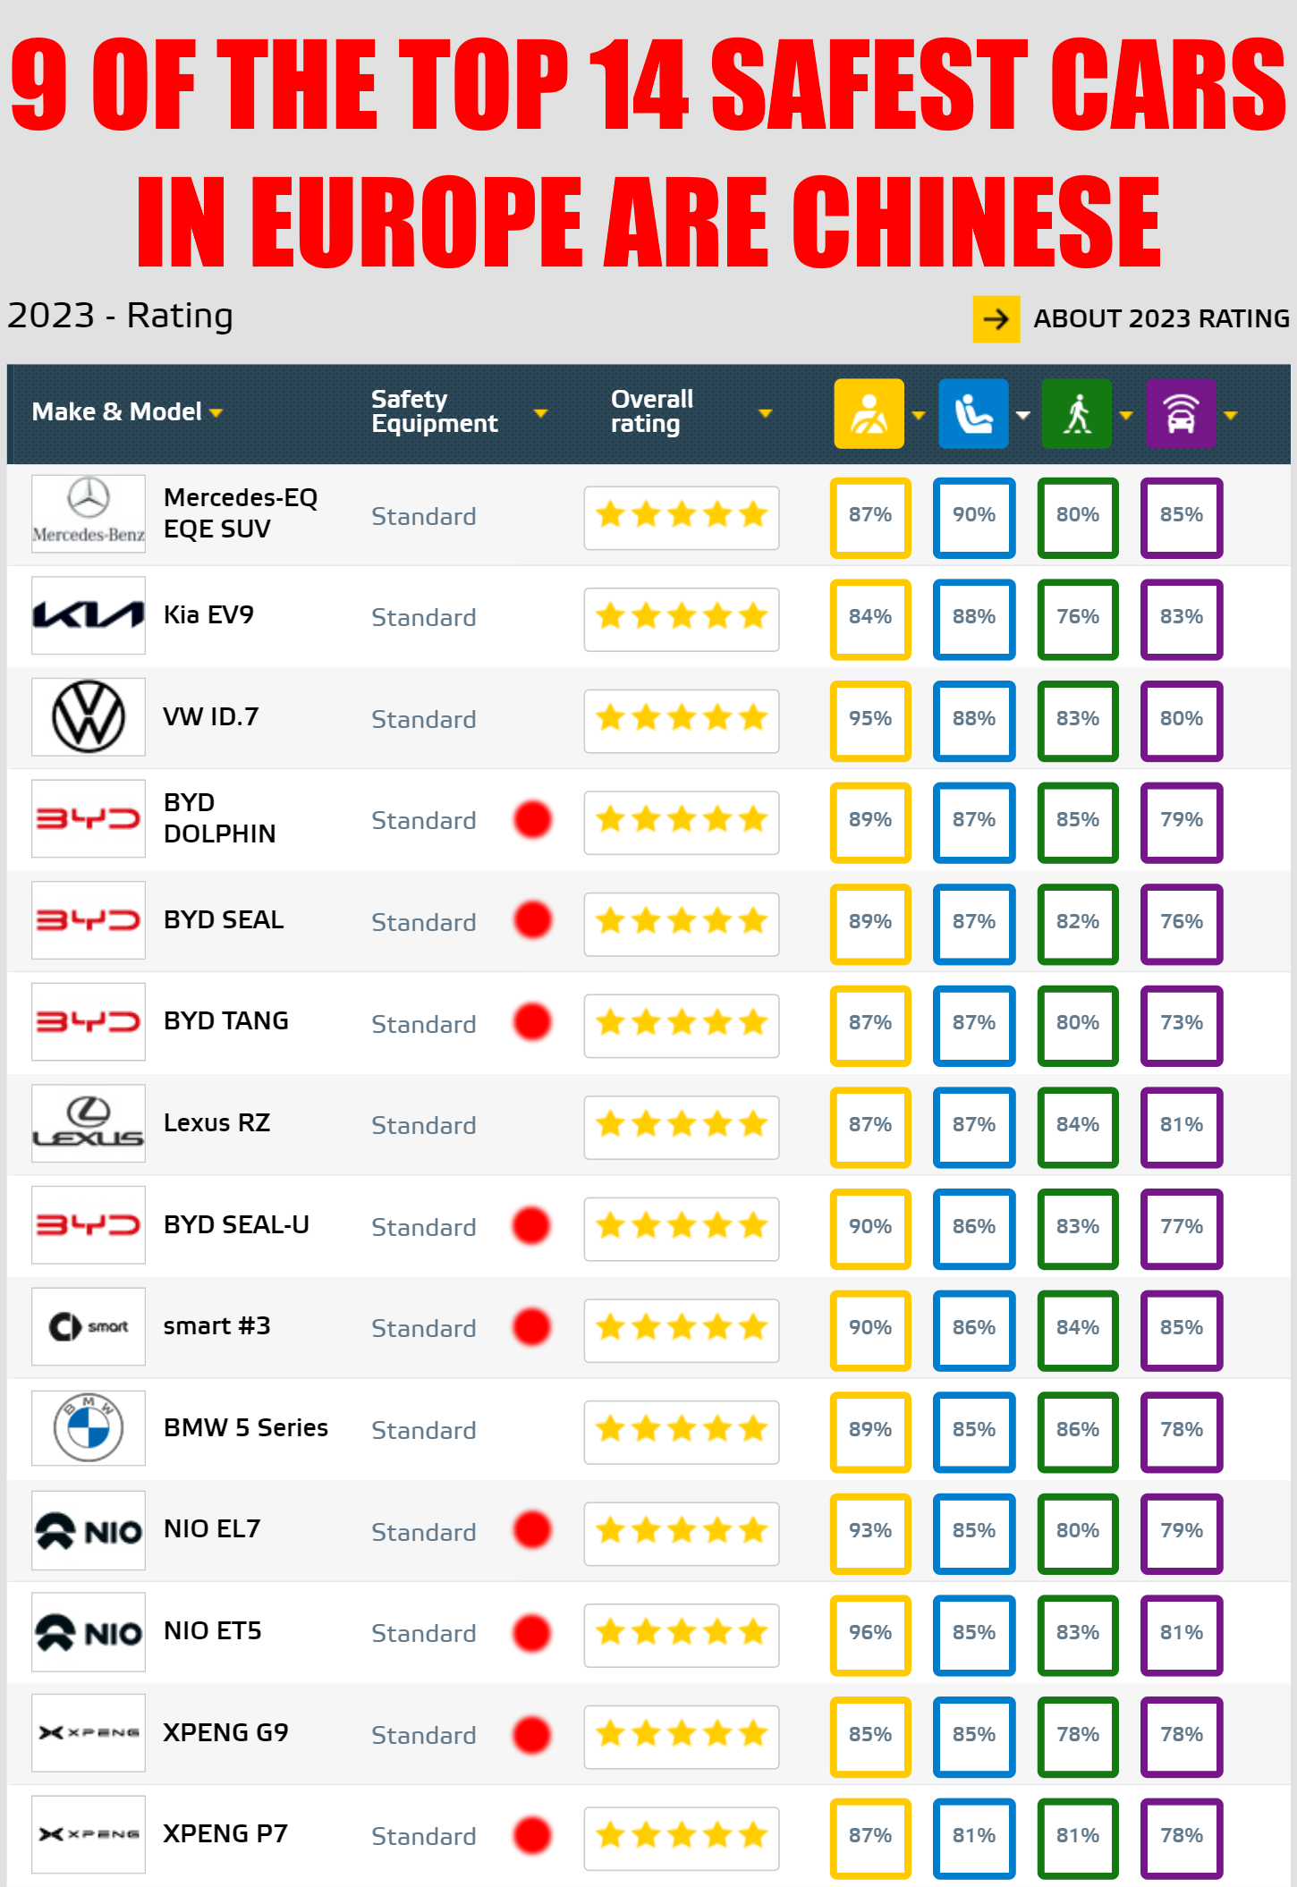Click the VW logo in ID.7 row
The height and width of the screenshot is (1887, 1297).
(x=89, y=717)
